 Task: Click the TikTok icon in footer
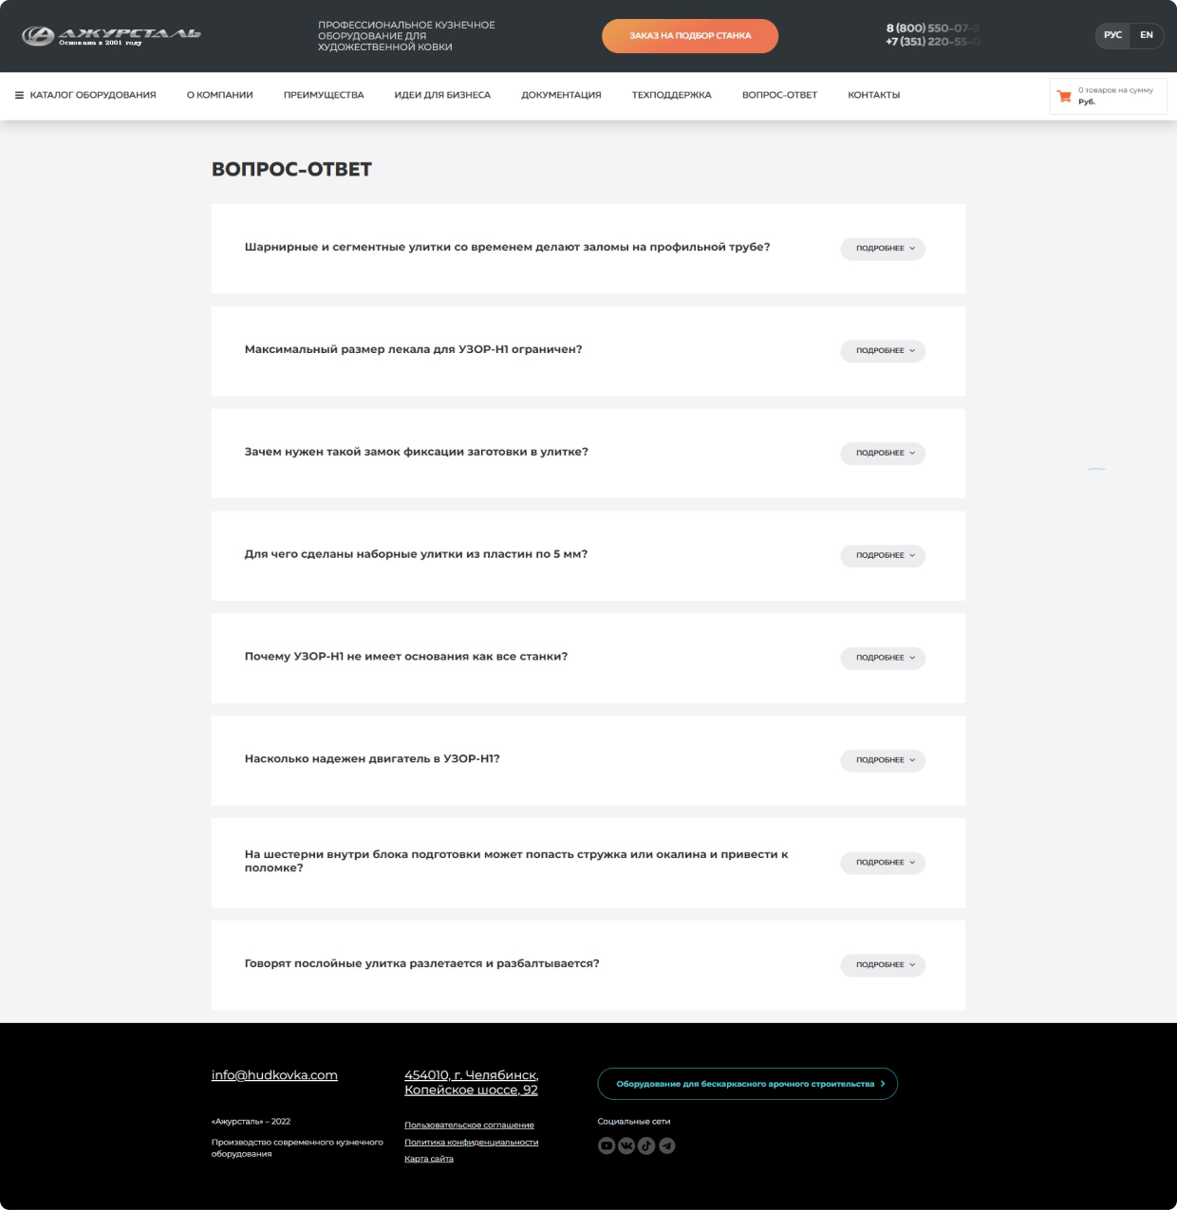coord(646,1145)
